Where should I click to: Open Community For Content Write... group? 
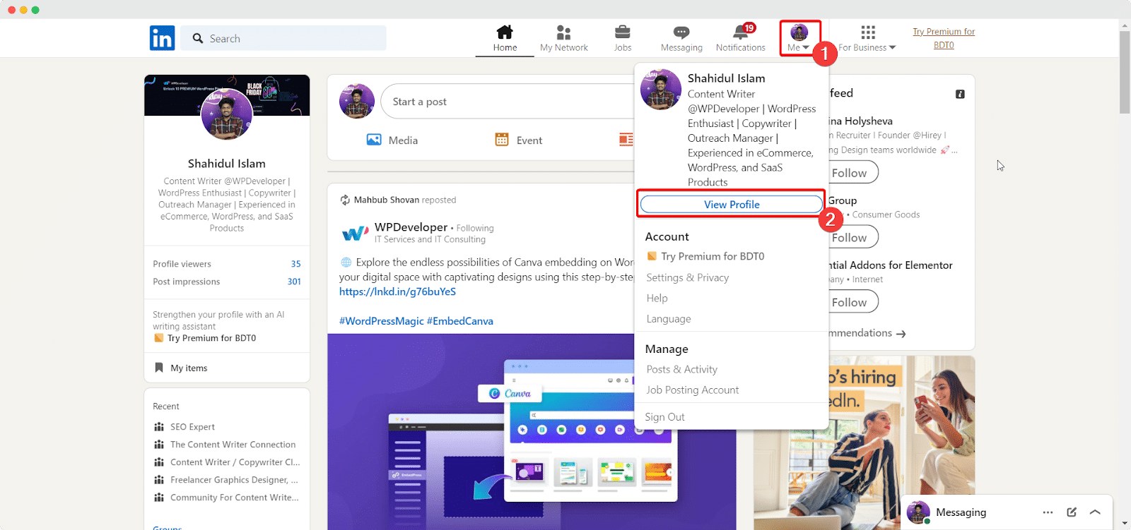[234, 498]
